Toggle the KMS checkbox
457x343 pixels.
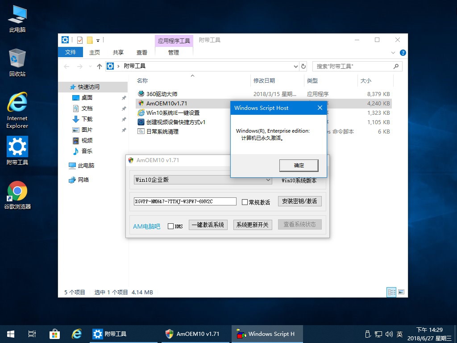click(171, 226)
